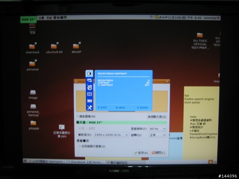Click the "firefox search engine" note line
Screen dimensions: 239x179
tap(199, 99)
